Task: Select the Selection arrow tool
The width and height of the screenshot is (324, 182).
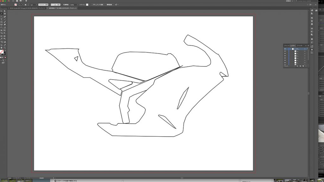Action: [1, 11]
